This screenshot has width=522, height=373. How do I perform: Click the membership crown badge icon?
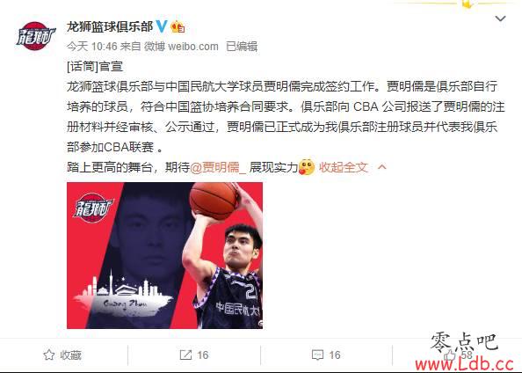point(178,26)
